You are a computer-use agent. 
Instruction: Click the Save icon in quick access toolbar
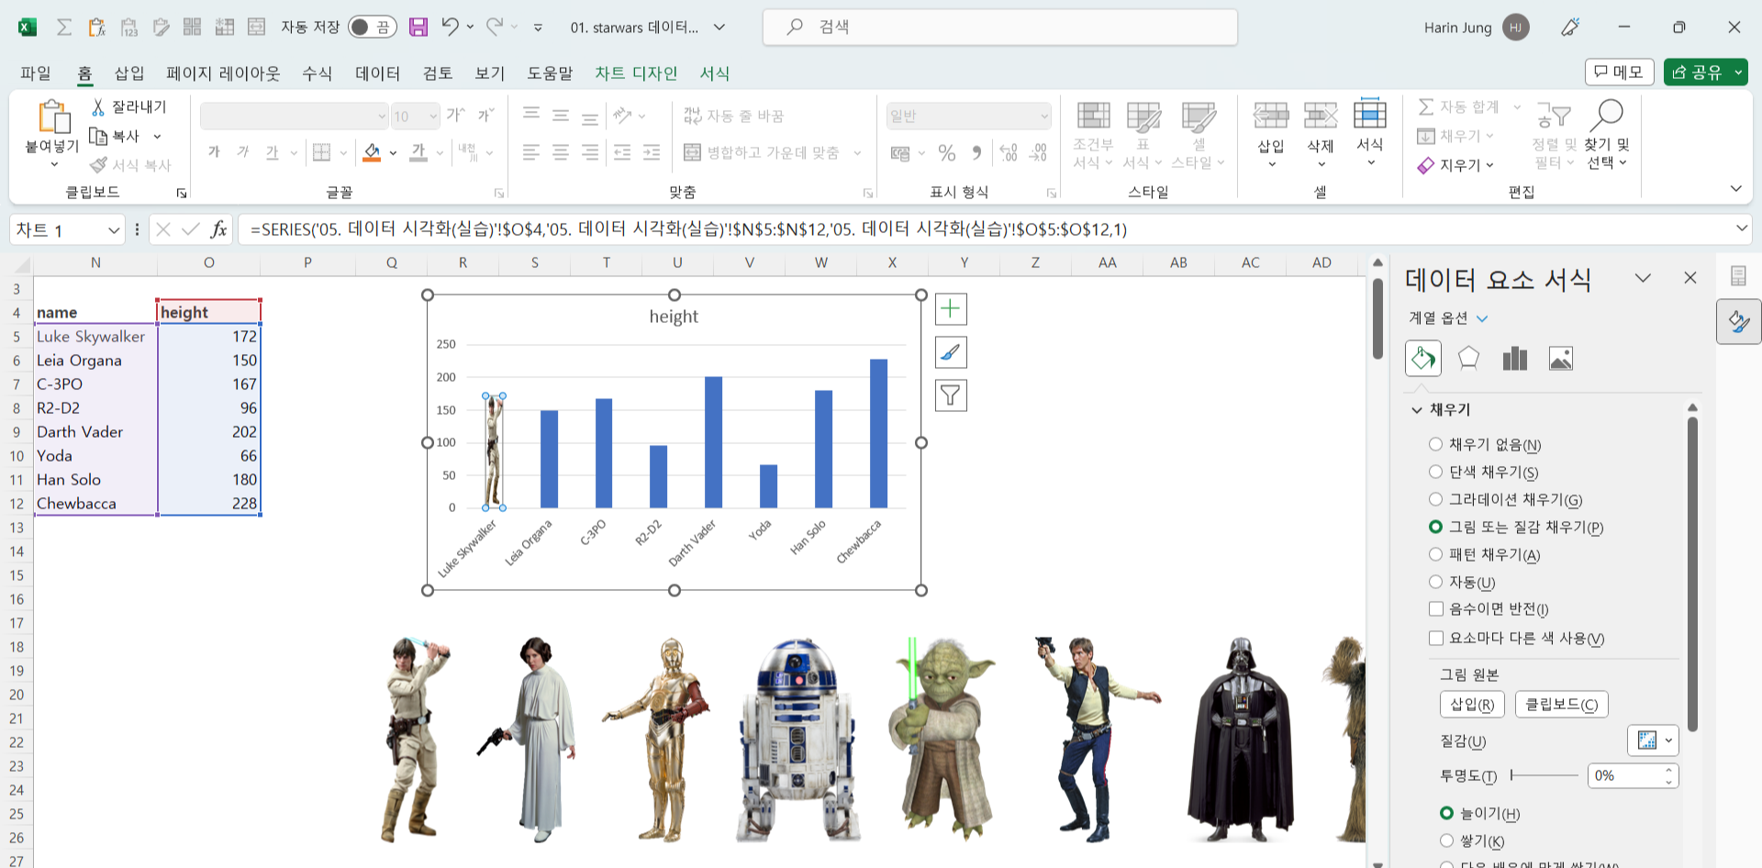click(x=418, y=27)
